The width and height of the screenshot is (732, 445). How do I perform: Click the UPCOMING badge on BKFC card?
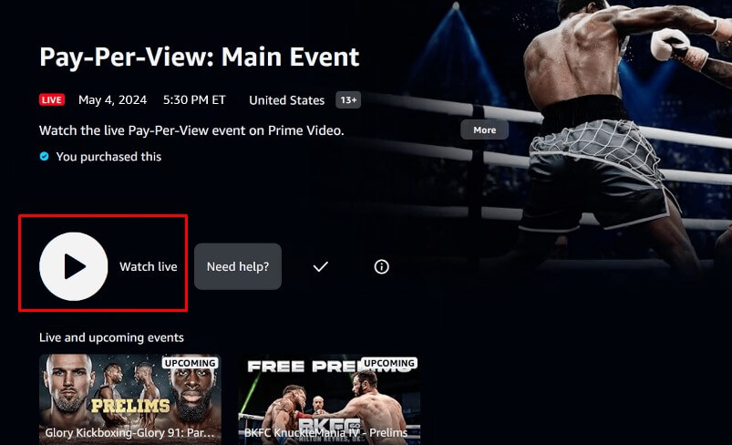point(389,363)
